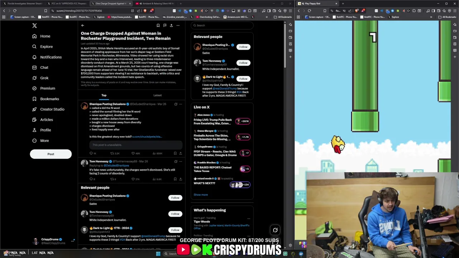Click the Bookmarks bookmark icon in the sidebar

tap(34, 99)
